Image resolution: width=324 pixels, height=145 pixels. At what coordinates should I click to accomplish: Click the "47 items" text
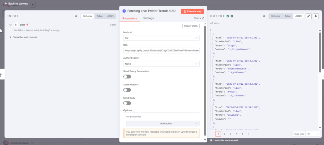[215, 23]
